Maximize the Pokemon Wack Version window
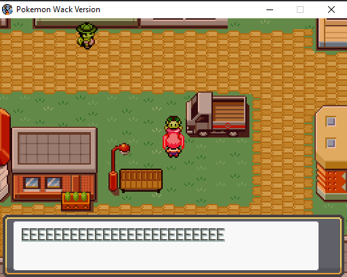 point(300,9)
